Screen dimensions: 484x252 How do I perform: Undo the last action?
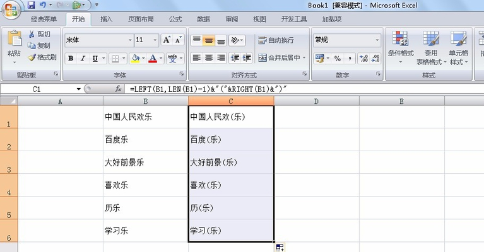pos(43,5)
